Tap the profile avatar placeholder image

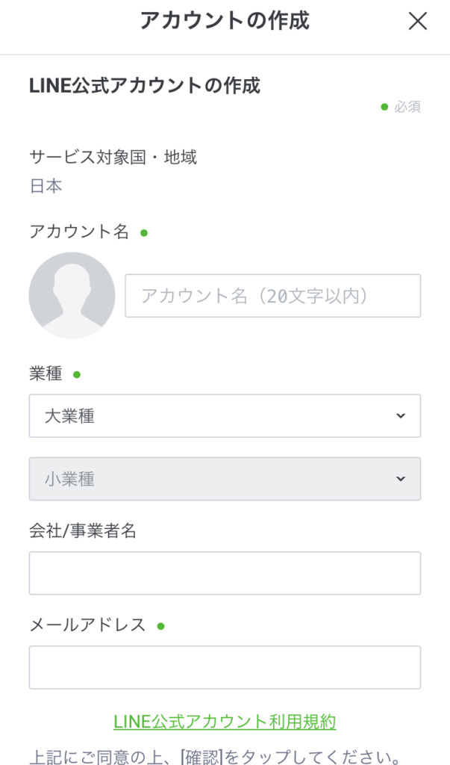click(72, 295)
